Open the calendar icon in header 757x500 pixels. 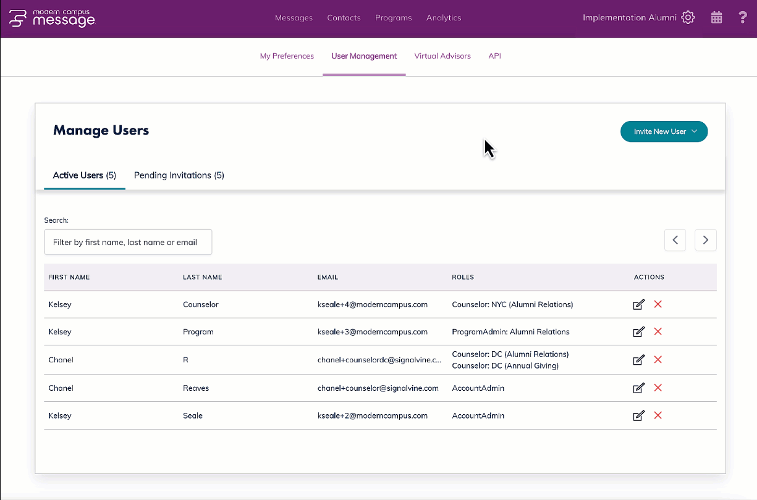pos(716,17)
